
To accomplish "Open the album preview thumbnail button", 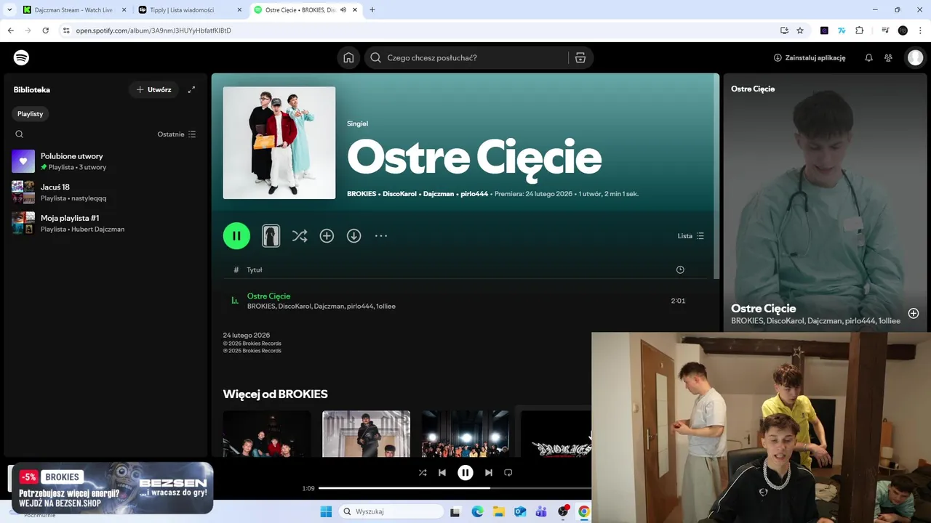I will point(271,235).
